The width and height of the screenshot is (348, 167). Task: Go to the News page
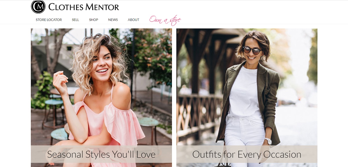(113, 20)
